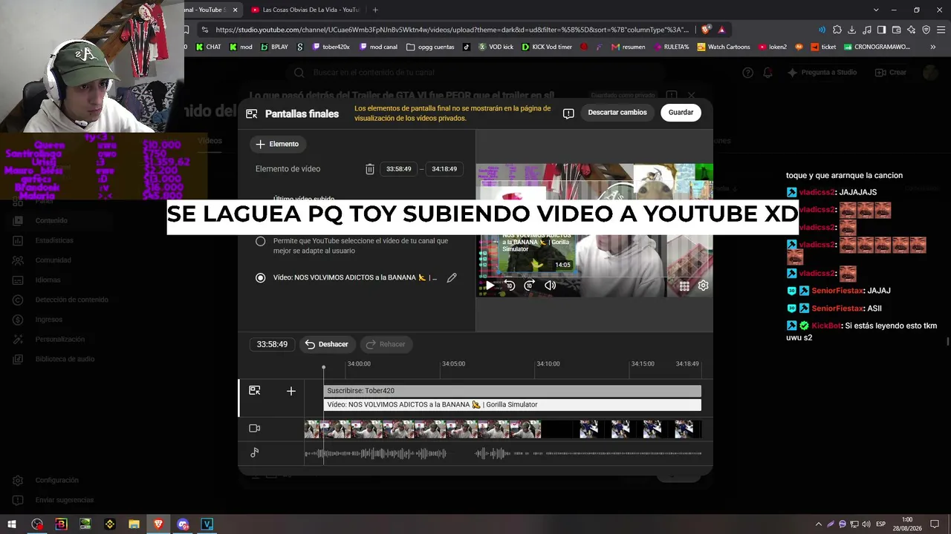The image size is (951, 534).
Task: Delete the Elemento de vídeo with trash icon
Action: [370, 169]
